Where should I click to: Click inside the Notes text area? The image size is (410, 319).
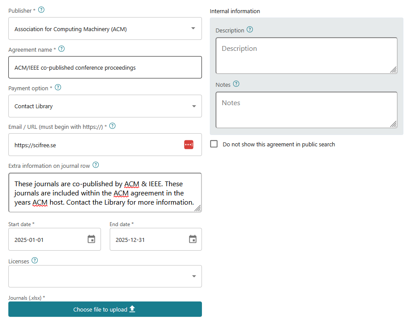click(x=306, y=110)
